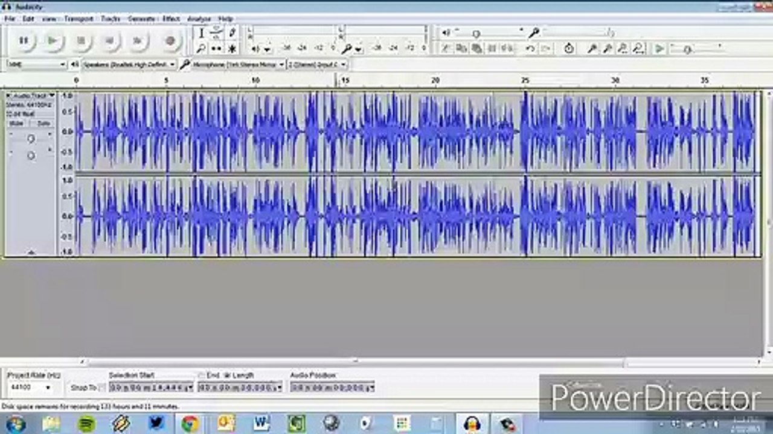Screen dimensions: 773x434
Task: Open the Windows Start button
Action: (x=14, y=424)
